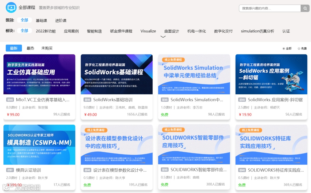Open course title SOLIDWORKS智能零部件应...
Screen dimensions: 311x193
198,170
